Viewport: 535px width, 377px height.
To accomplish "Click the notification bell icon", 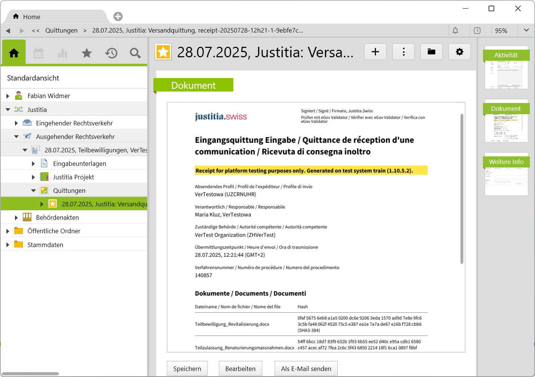I will 455,31.
